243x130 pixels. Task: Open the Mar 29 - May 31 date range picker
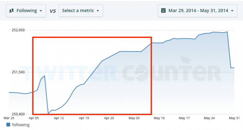pyautogui.click(x=198, y=11)
